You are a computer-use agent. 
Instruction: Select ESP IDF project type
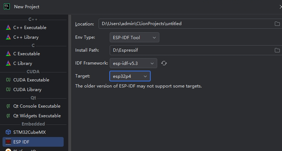point(33,142)
